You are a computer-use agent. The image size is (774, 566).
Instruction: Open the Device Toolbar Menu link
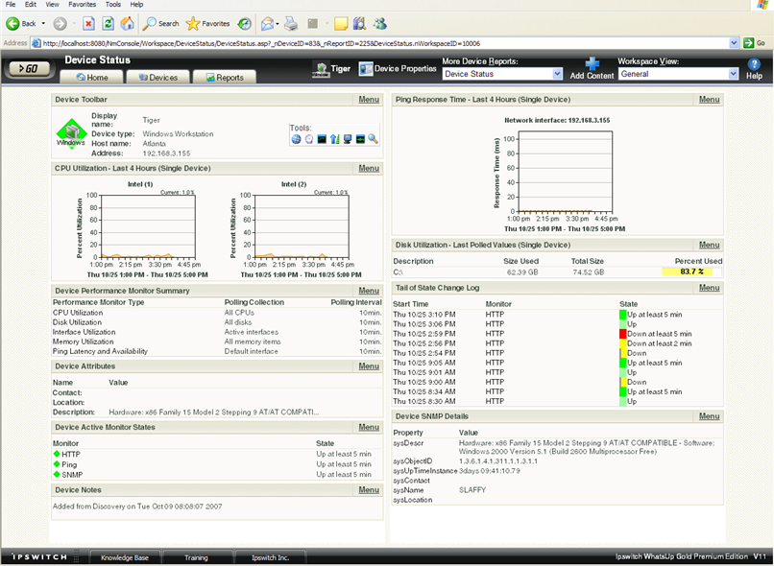pyautogui.click(x=370, y=99)
